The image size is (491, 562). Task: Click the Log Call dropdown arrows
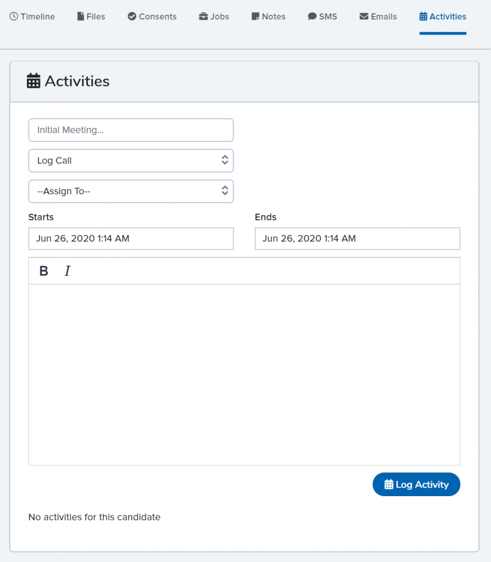coord(225,160)
